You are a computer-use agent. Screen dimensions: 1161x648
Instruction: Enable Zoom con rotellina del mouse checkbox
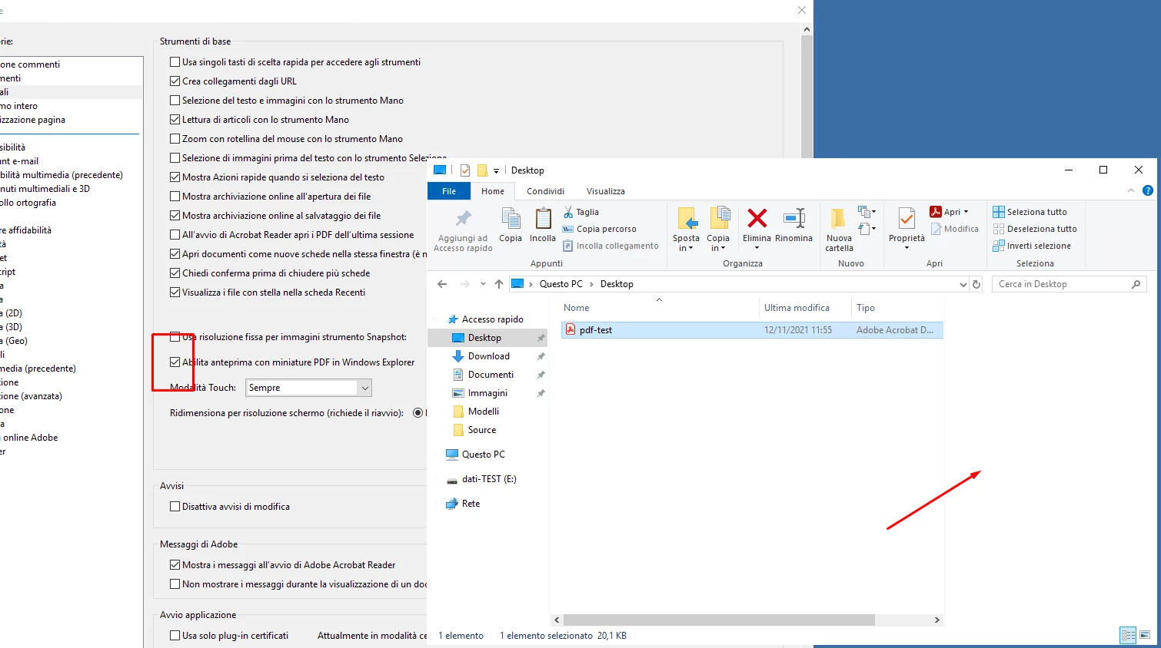coord(175,139)
